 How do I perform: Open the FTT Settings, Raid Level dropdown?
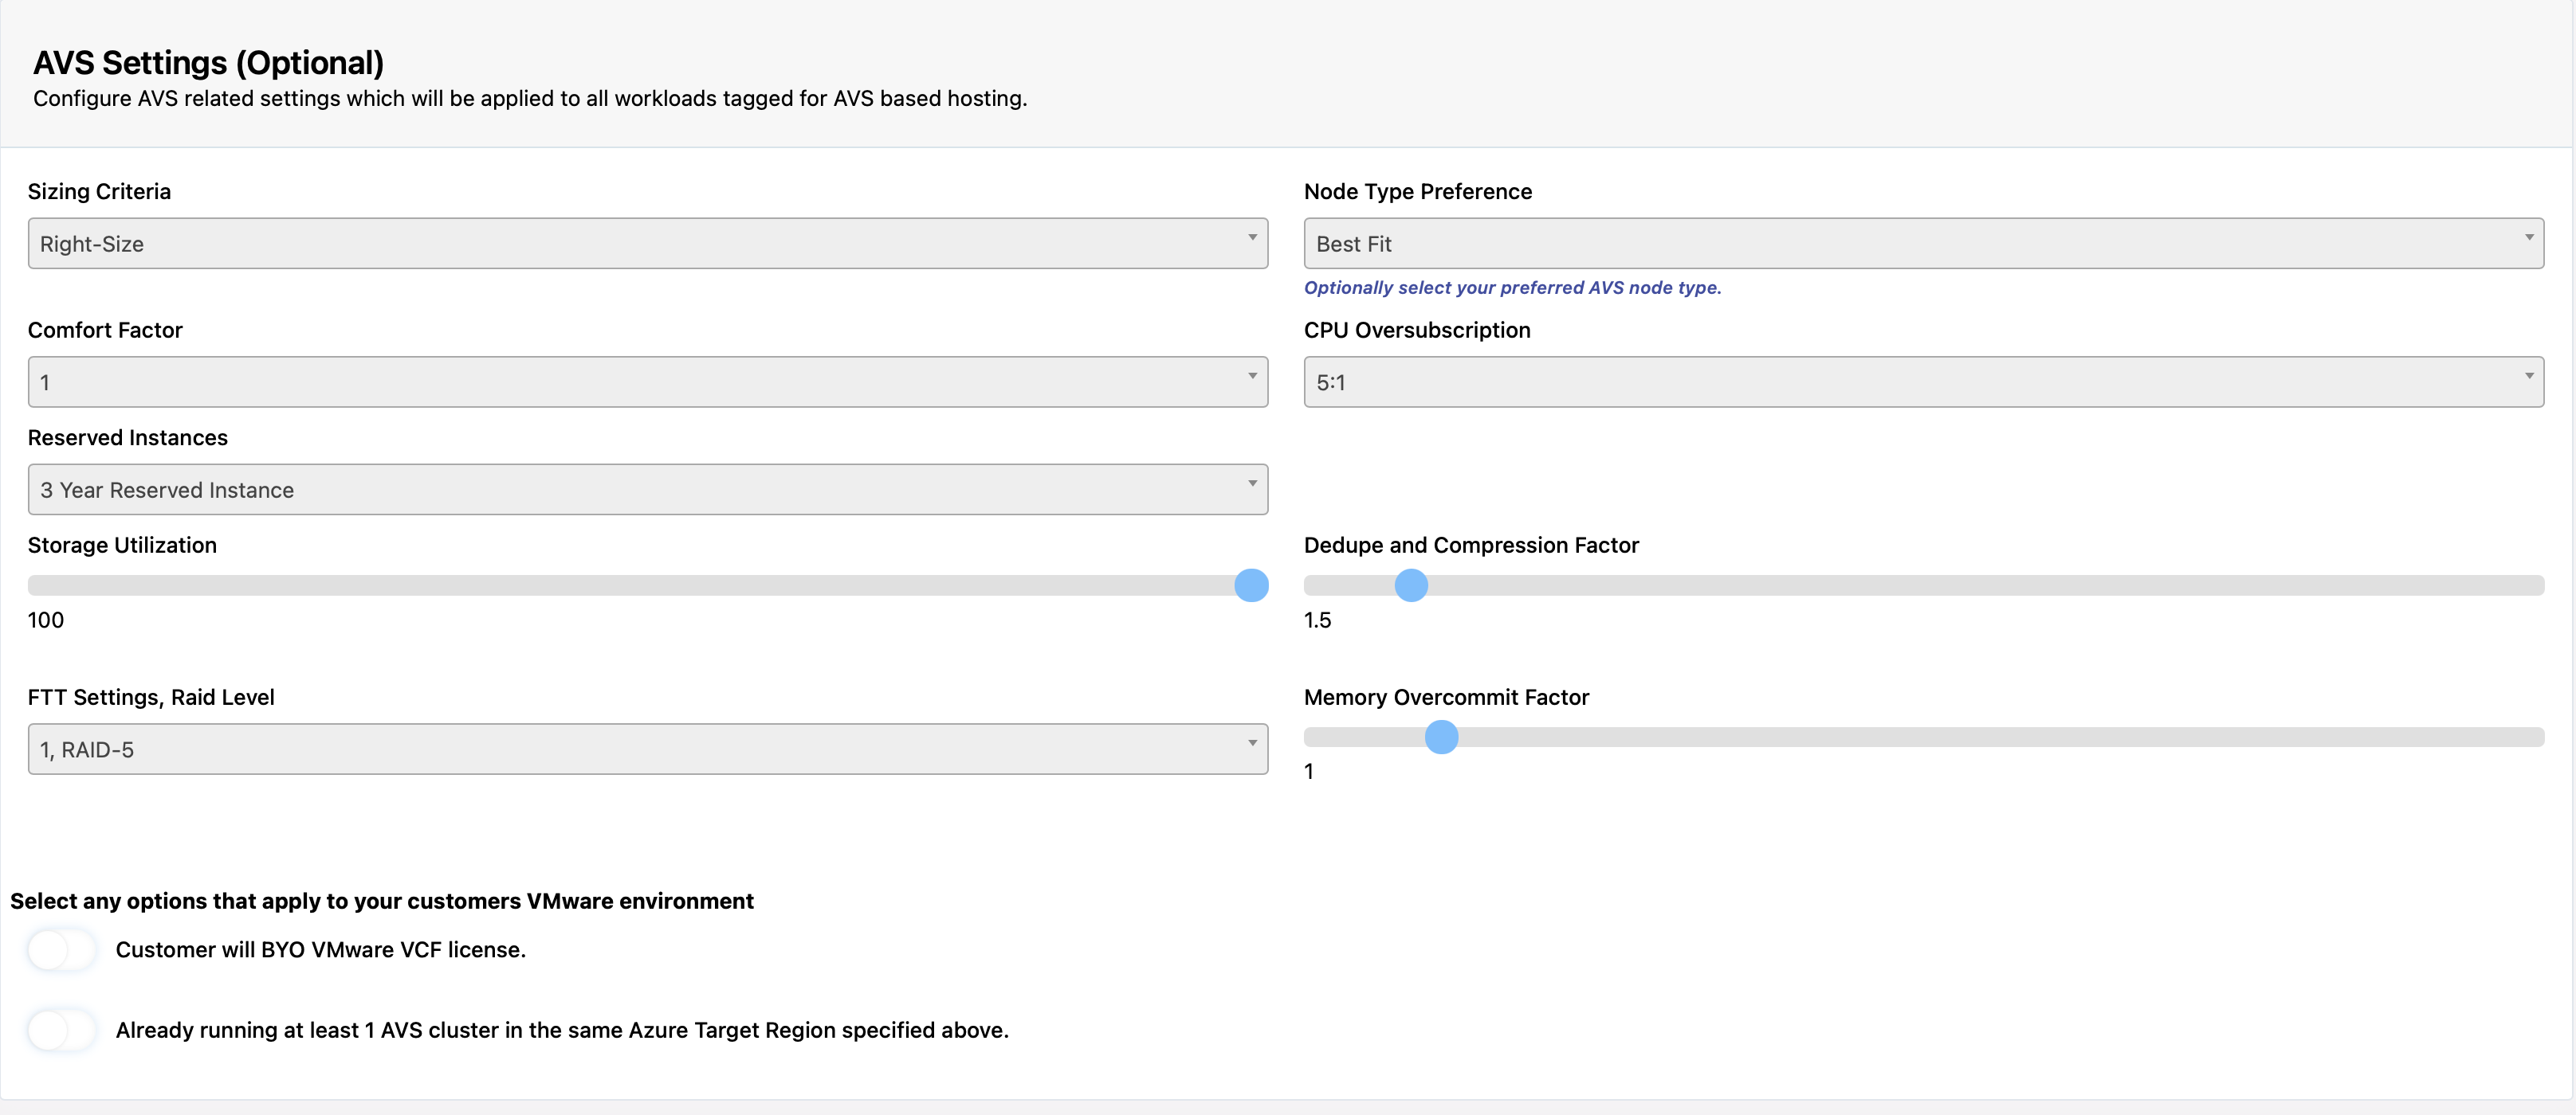coord(647,749)
